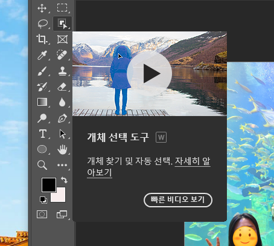Open the black foreground color picker
This screenshot has height=246, width=274.
pyautogui.click(x=49, y=185)
